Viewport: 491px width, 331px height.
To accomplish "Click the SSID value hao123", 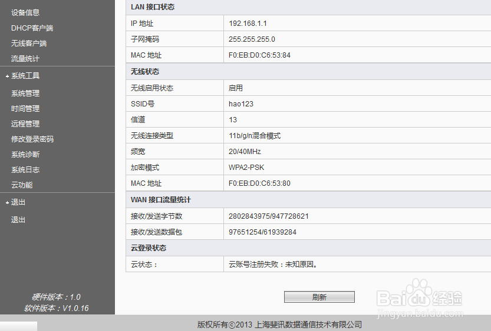I will (x=241, y=104).
